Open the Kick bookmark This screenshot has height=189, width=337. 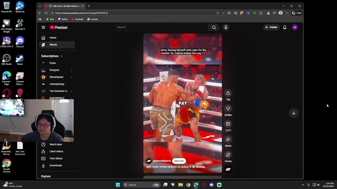tap(50, 19)
